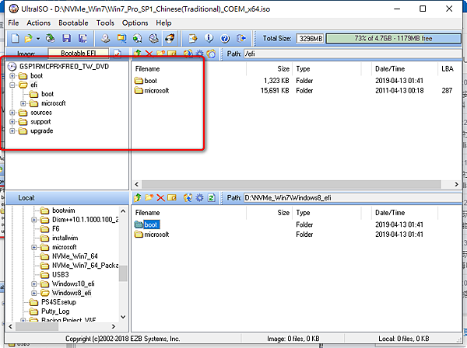Click the blue Info properties icon
Image resolution: width=467 pixels, height=348 pixels.
click(209, 38)
